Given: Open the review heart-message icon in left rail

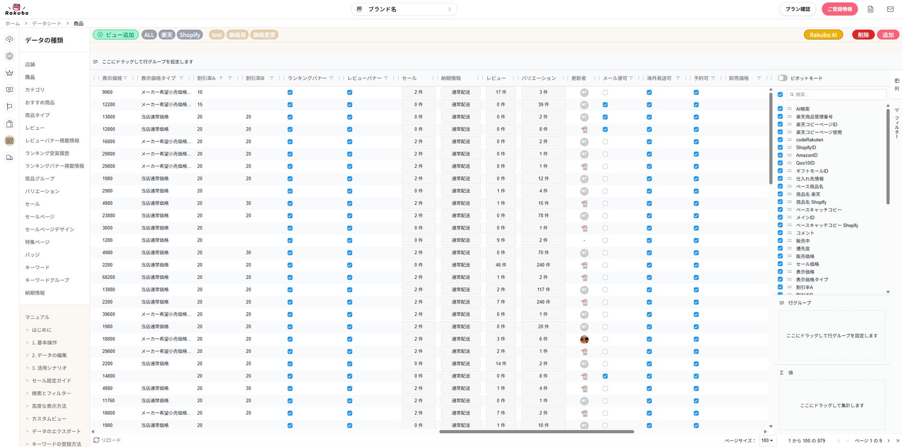Looking at the screenshot, I should pos(9,90).
